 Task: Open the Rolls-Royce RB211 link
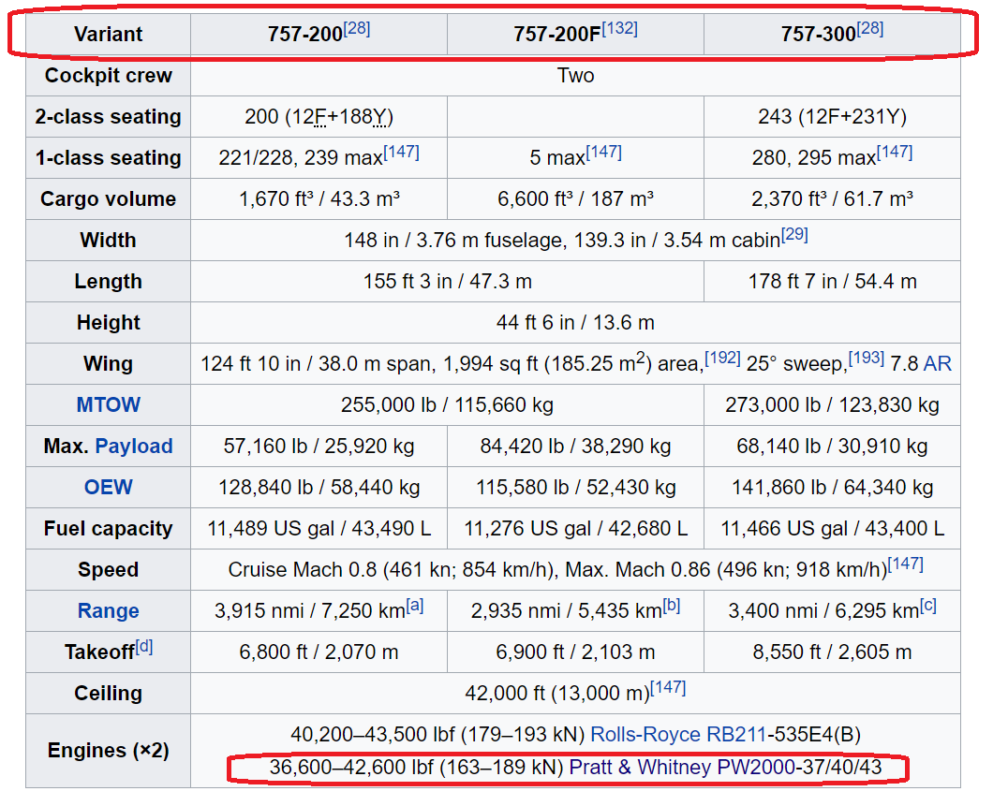tap(677, 734)
